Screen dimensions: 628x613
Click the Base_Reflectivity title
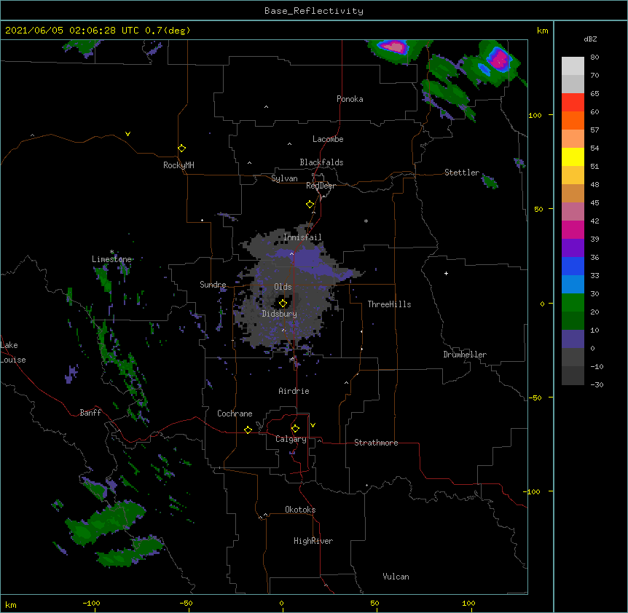[314, 11]
